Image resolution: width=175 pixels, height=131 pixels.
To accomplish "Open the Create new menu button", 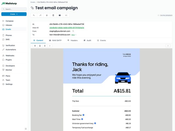I will tap(14, 14).
